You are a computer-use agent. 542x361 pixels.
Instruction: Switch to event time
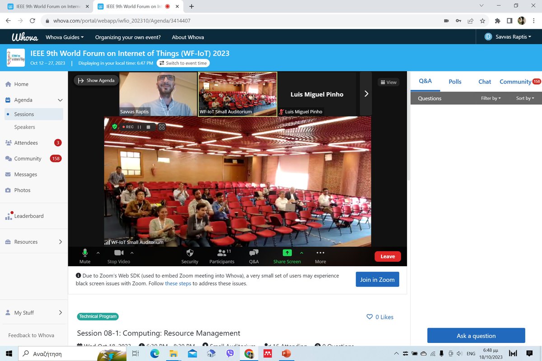coord(183,63)
